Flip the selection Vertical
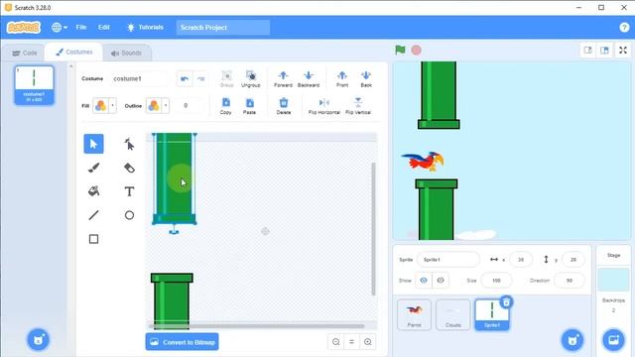Viewport: 635px width, 357px height. 358,106
